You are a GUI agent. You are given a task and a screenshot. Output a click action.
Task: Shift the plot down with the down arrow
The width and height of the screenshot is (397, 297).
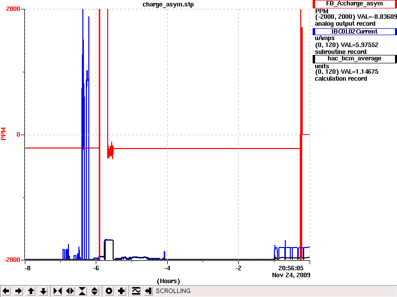coord(44,291)
